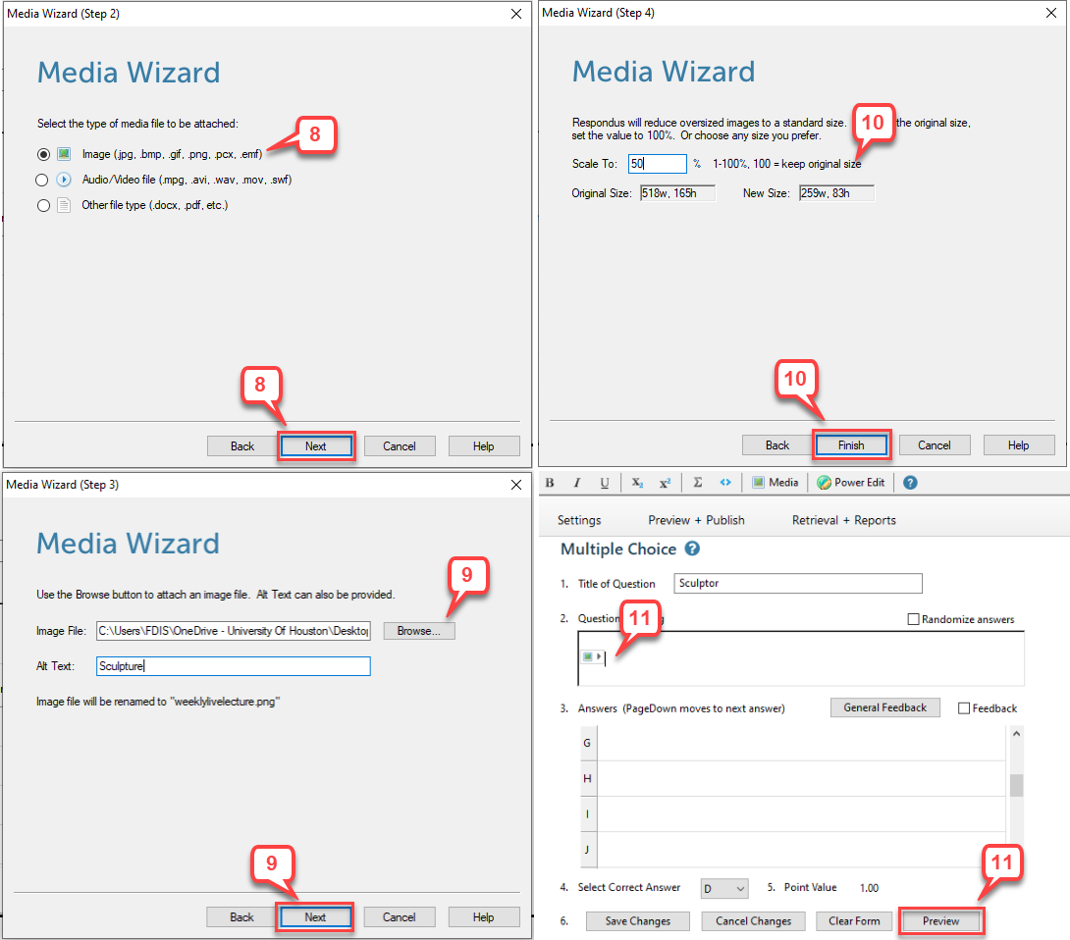Enable the Randomize answers checkbox
This screenshot has width=1070, height=940.
(914, 619)
